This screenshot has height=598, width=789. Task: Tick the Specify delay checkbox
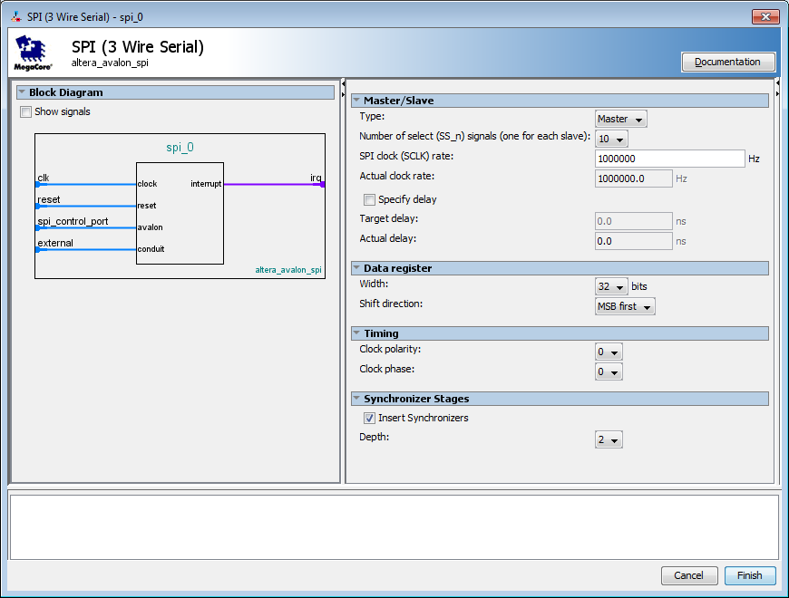coord(369,199)
